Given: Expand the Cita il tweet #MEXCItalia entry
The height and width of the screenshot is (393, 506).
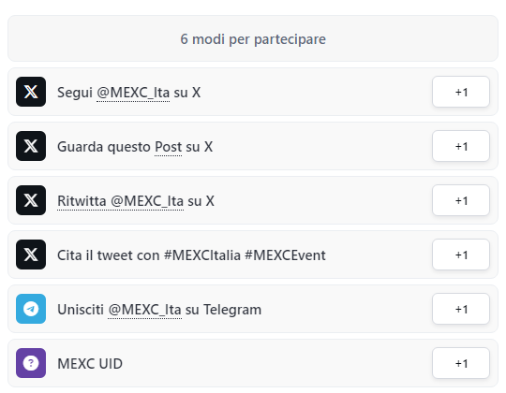Looking at the screenshot, I should click(253, 255).
